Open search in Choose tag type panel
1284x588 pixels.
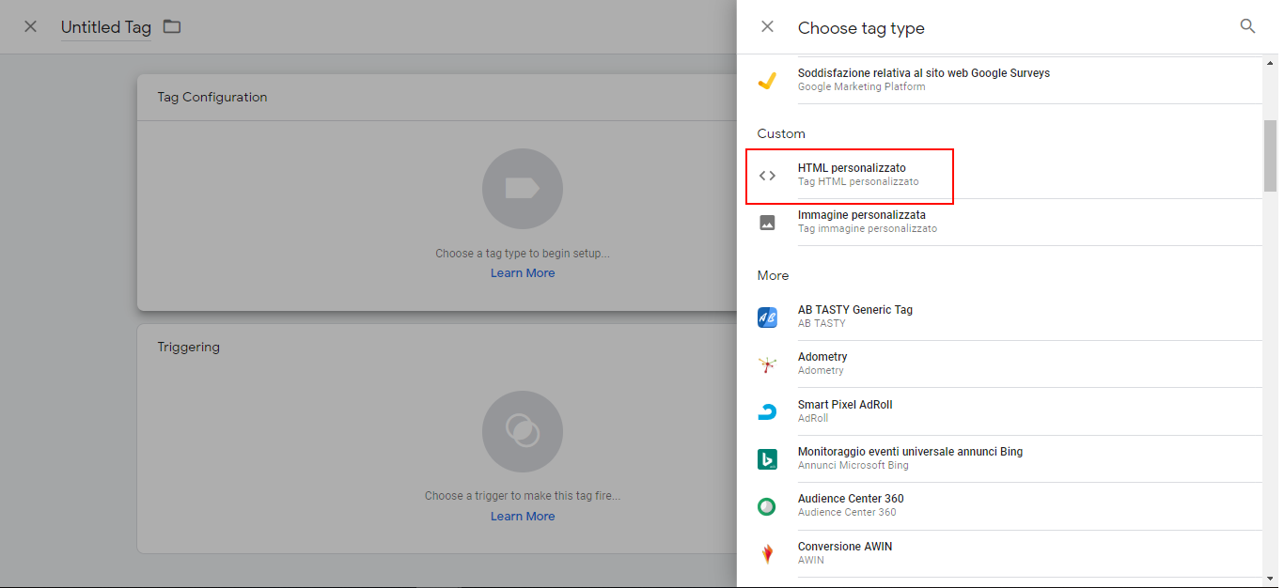pyautogui.click(x=1247, y=26)
